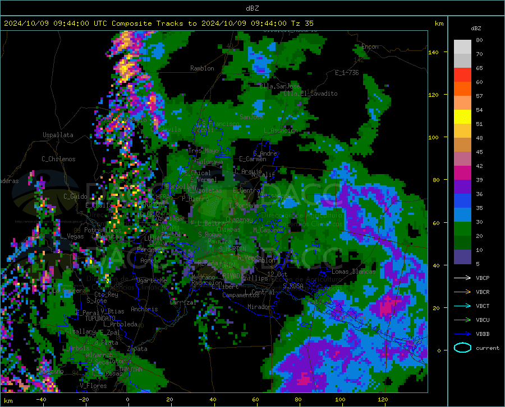Click the cyan 'current' ellipse symbol
This screenshot has width=505, height=407.
[462, 348]
